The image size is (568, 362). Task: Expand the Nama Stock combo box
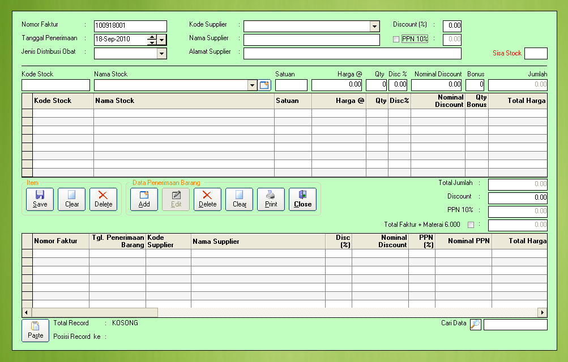253,85
